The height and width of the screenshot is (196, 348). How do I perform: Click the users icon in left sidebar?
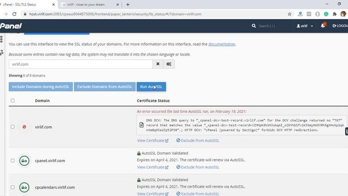click(2, 52)
